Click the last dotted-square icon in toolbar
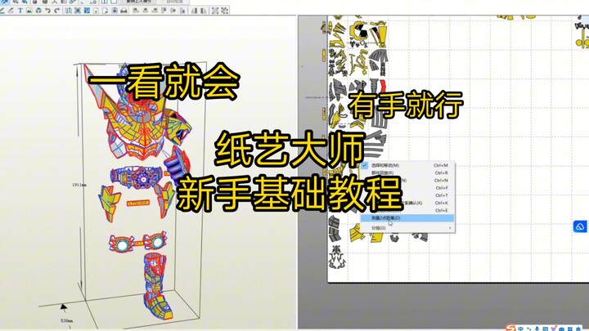Image resolution: width=589 pixels, height=331 pixels. point(225,11)
